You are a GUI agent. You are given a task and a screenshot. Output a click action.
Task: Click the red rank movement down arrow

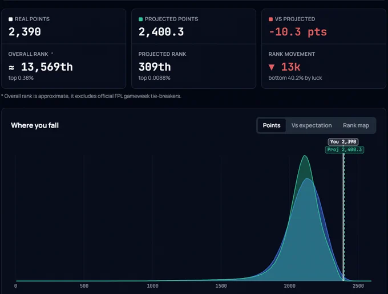[x=272, y=67]
